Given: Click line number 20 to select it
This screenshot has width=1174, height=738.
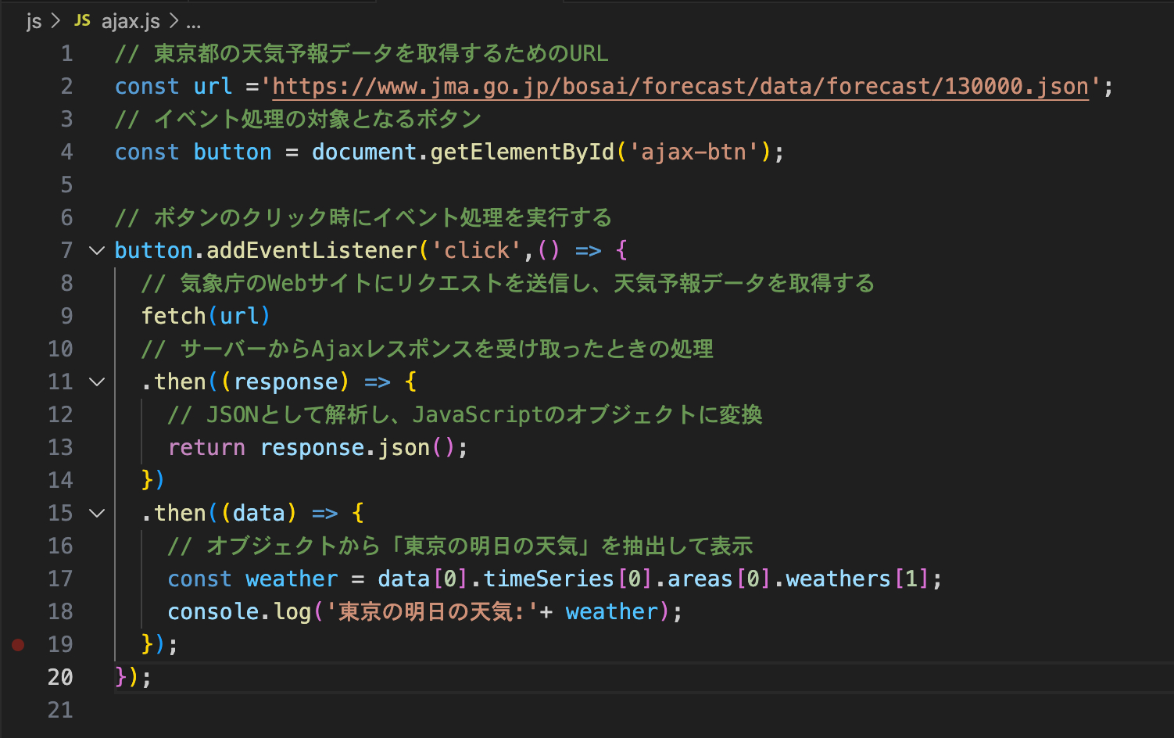Looking at the screenshot, I should 60,677.
